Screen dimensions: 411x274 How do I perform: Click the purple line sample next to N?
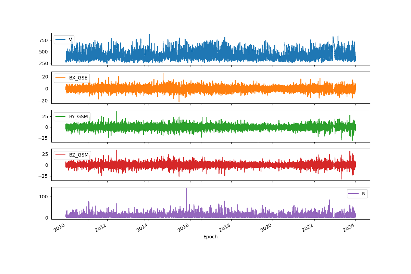pyautogui.click(x=353, y=194)
